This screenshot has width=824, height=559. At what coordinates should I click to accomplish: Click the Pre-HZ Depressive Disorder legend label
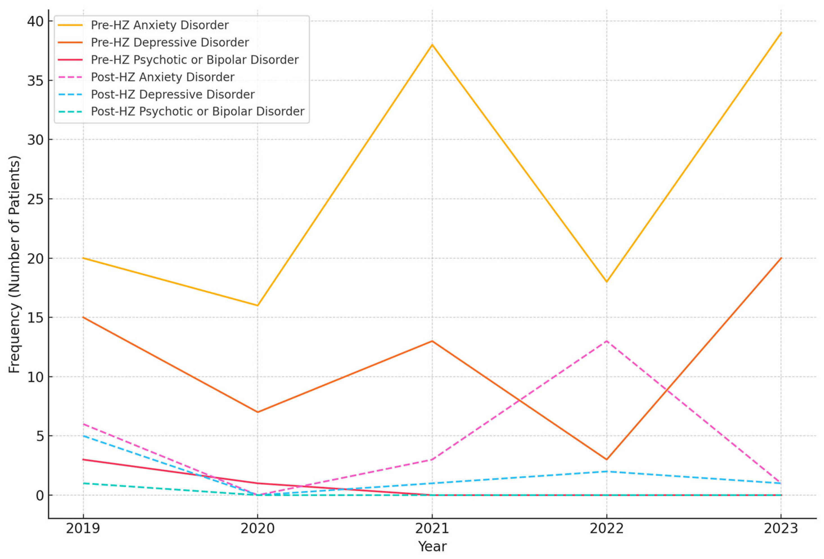click(x=170, y=42)
